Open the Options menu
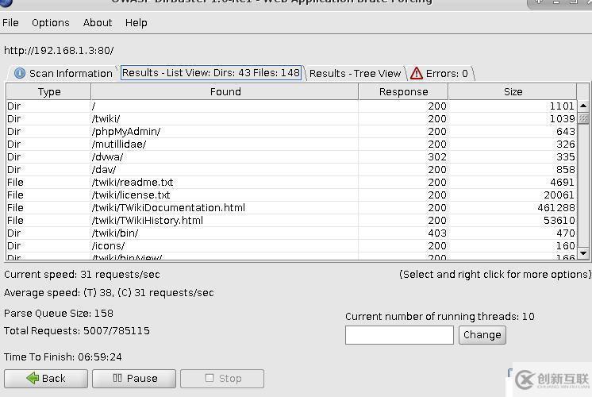592x397 pixels. 51,23
